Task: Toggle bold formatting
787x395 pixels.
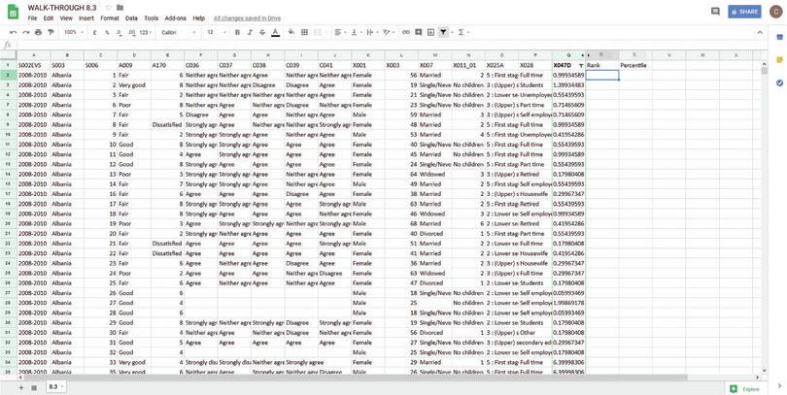Action: coord(237,32)
